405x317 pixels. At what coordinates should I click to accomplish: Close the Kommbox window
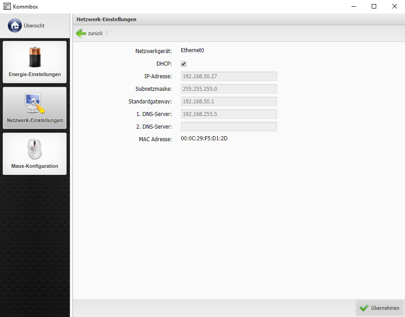point(395,7)
